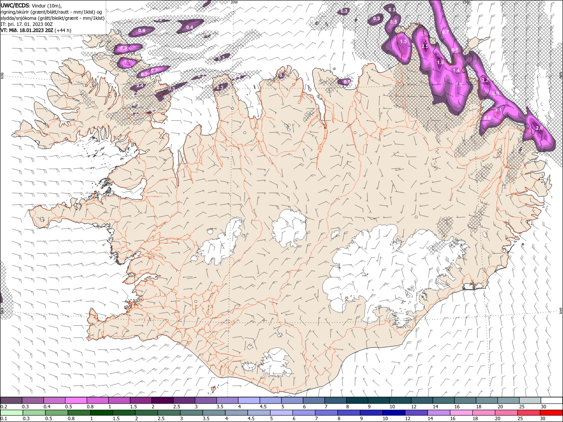Viewport: 563px width, 422px height.
Task: Select the 25 value under the red legend swatches
Action: tap(519, 418)
